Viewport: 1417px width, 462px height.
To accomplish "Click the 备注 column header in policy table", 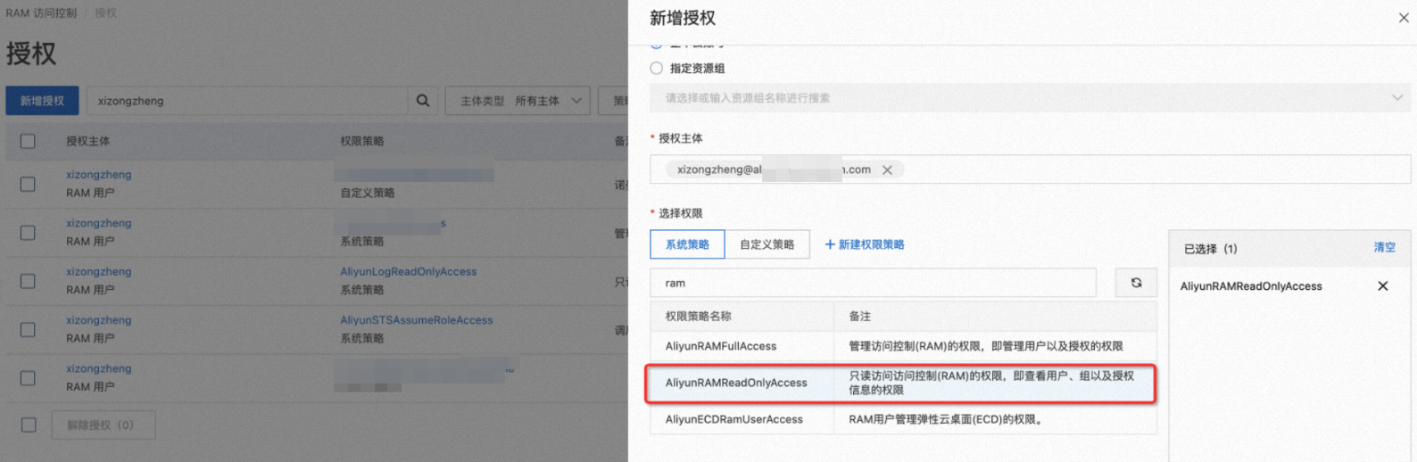I will pyautogui.click(x=860, y=317).
